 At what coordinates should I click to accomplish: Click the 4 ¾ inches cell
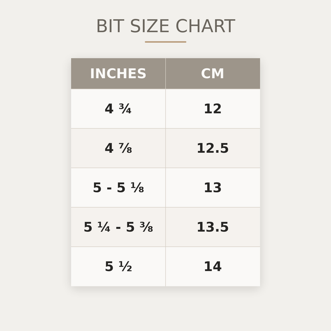[x=118, y=109]
